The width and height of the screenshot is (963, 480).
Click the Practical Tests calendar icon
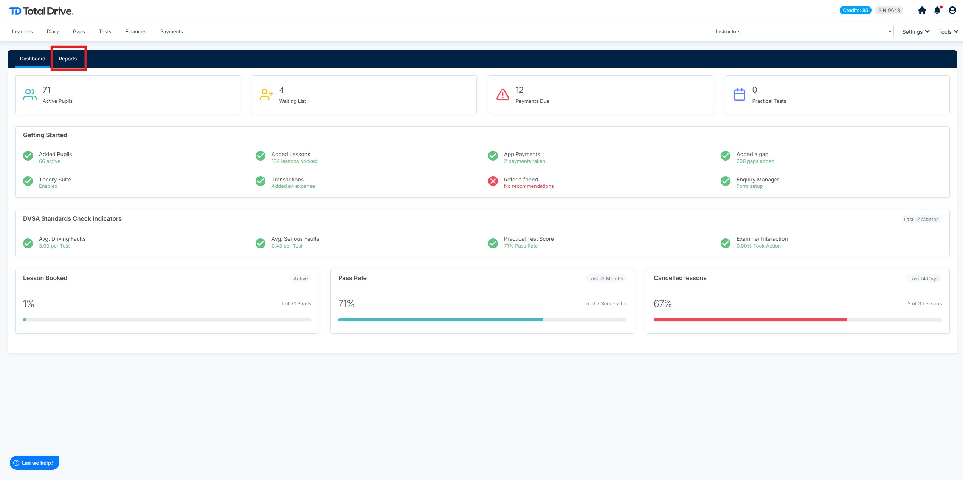pyautogui.click(x=739, y=94)
